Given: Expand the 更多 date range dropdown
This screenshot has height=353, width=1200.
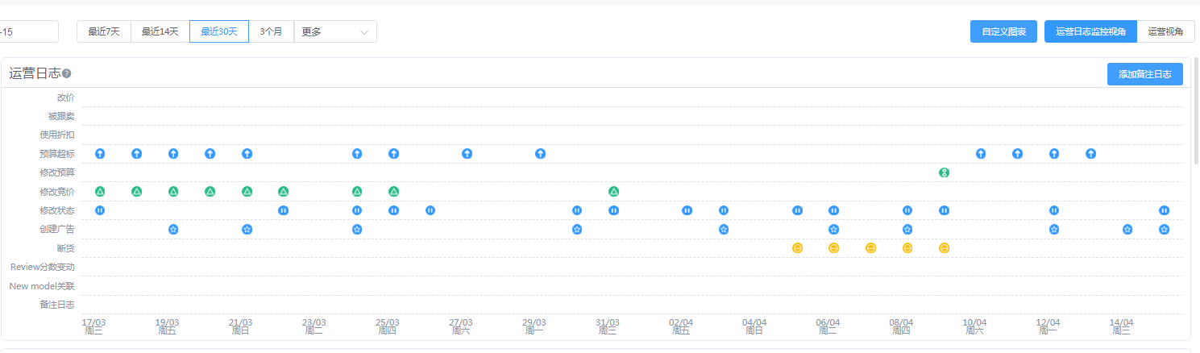Looking at the screenshot, I should [335, 31].
